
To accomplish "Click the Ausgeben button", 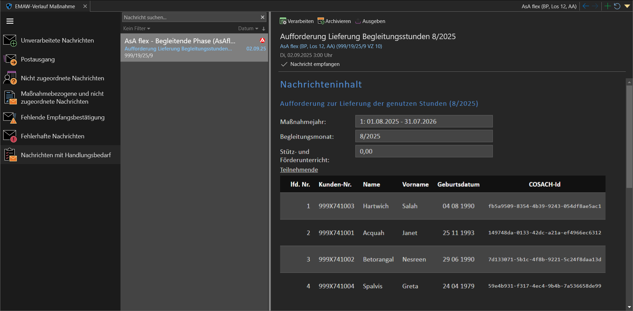I will tap(370, 21).
